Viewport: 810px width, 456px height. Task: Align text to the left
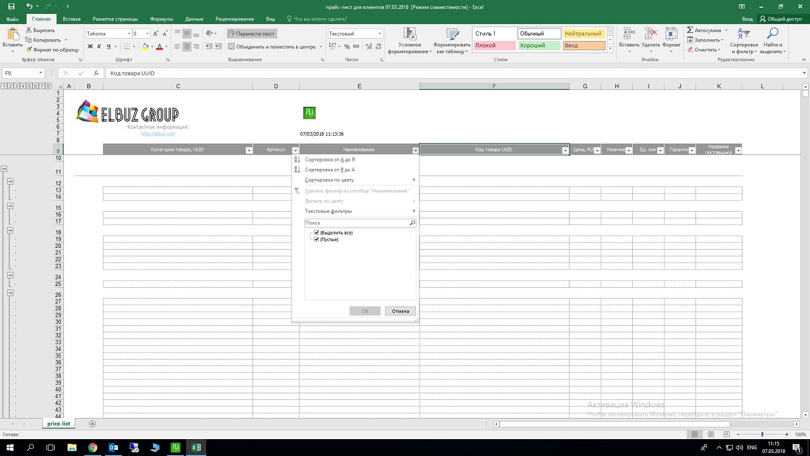click(178, 46)
